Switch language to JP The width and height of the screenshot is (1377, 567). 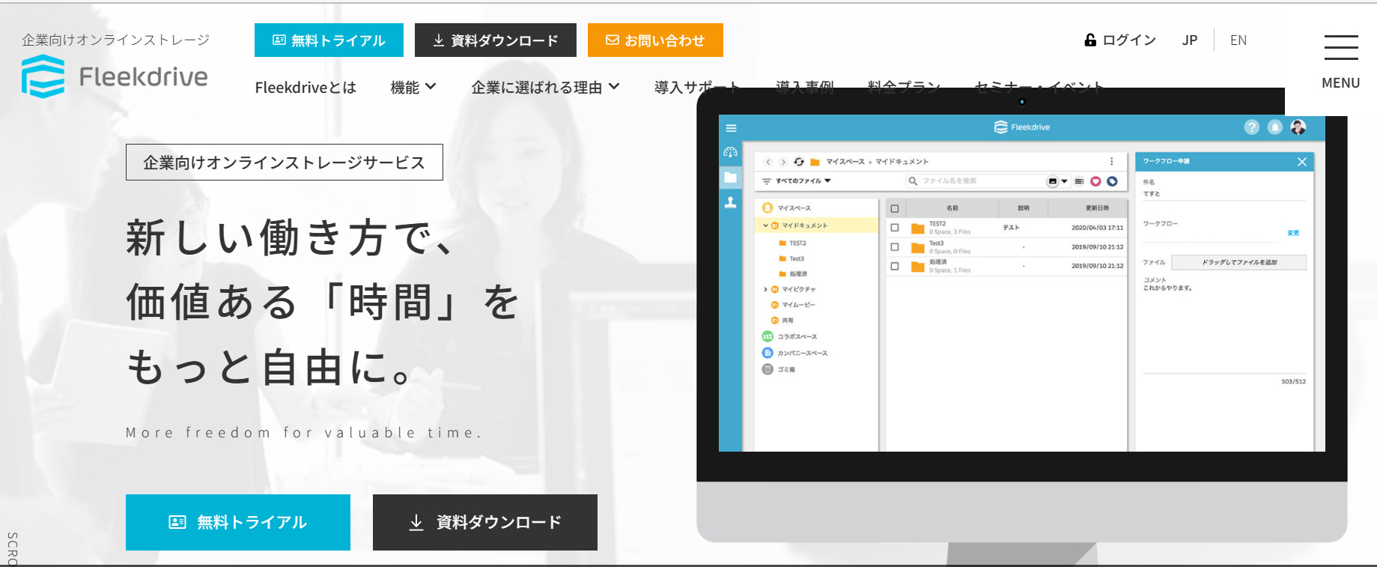pyautogui.click(x=1190, y=40)
